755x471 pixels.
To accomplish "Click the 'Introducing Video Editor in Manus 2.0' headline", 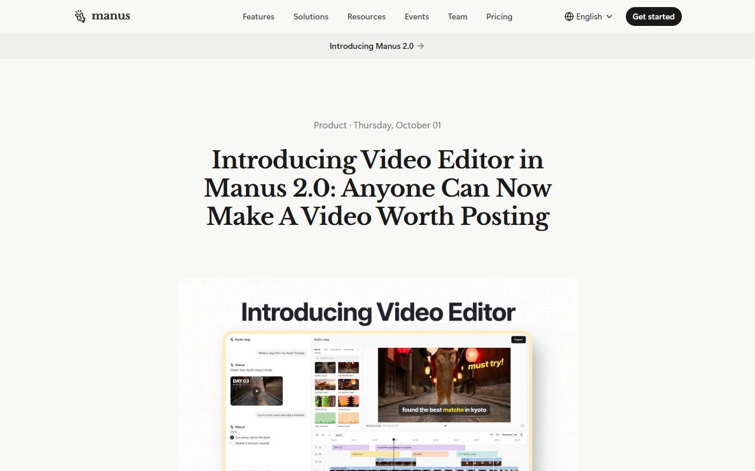I will coord(377,188).
